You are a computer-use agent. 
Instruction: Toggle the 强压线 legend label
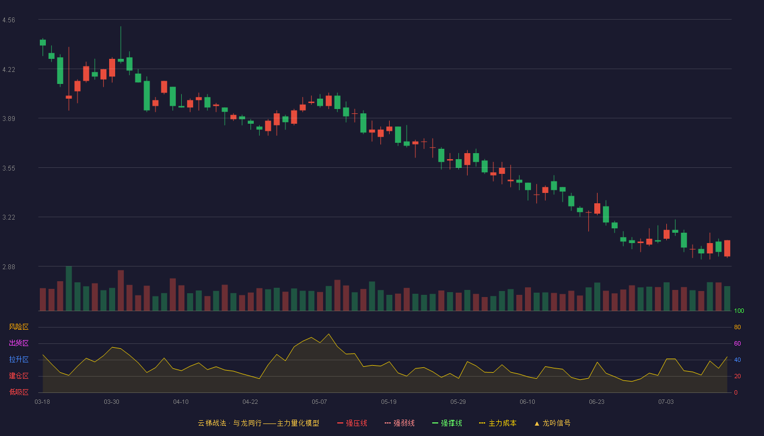[x=356, y=423]
